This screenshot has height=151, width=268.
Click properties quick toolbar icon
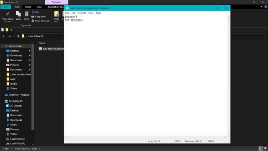click(x=3, y=30)
